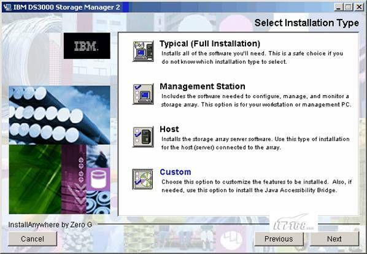Select the Typical (Full Installation) heading
Screen dimensions: 367x254
pos(210,44)
